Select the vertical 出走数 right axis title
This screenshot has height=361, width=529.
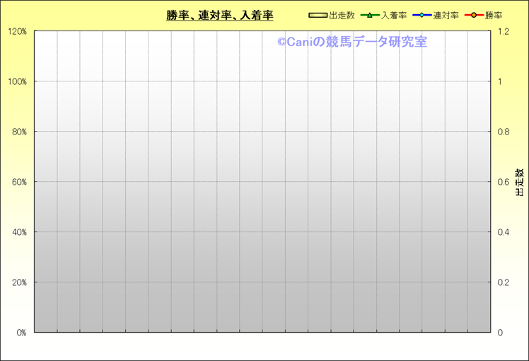519,182
